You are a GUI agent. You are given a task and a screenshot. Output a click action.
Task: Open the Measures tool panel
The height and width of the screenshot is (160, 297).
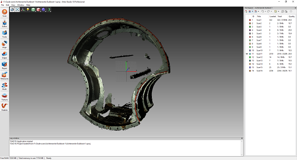click(x=4, y=76)
